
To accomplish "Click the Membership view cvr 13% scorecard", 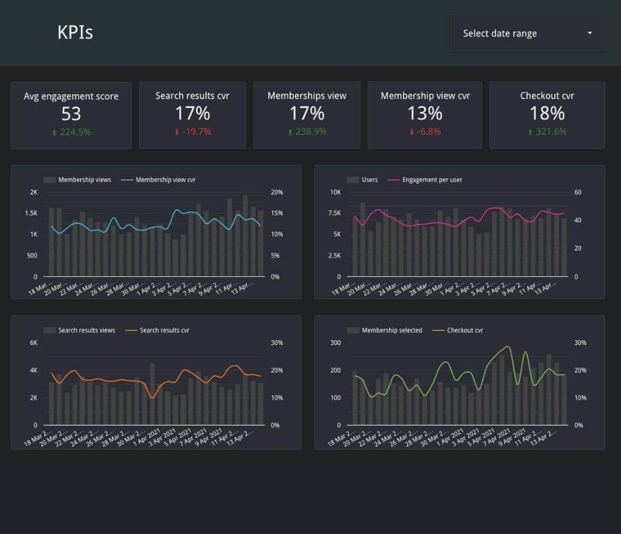I will click(x=425, y=115).
